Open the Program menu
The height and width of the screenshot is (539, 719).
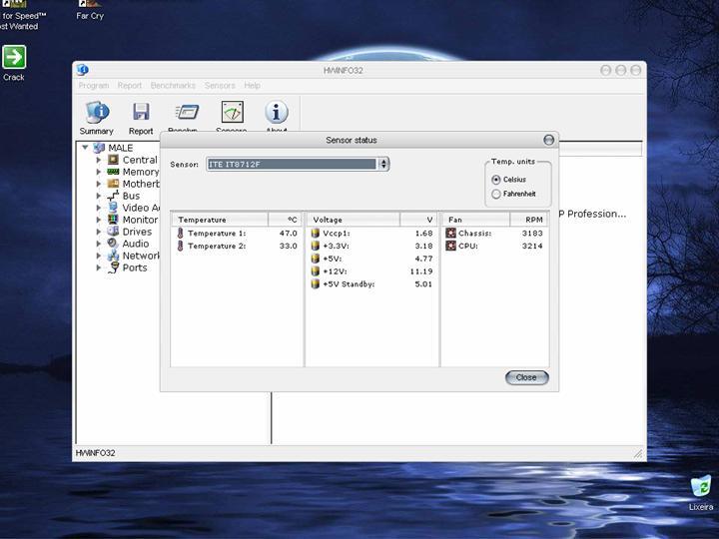[94, 86]
